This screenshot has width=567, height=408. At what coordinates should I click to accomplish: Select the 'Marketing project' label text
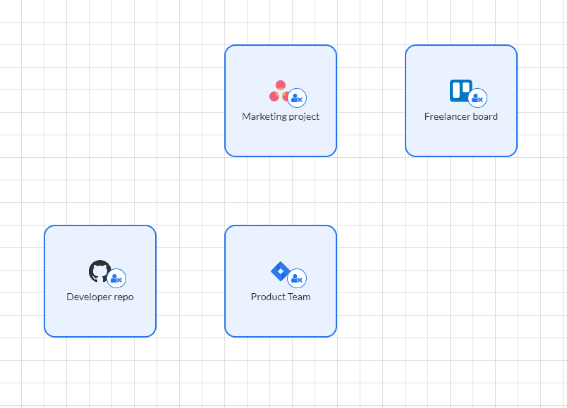[x=281, y=116]
